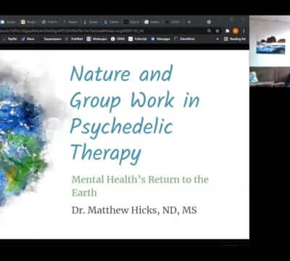The height and width of the screenshot is (261, 290).
Task: Switch to the first browser tab
Action: click(9, 22)
